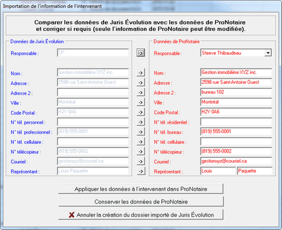Click empty Juris Évolution N° tél. cellulaire field

click(93, 142)
